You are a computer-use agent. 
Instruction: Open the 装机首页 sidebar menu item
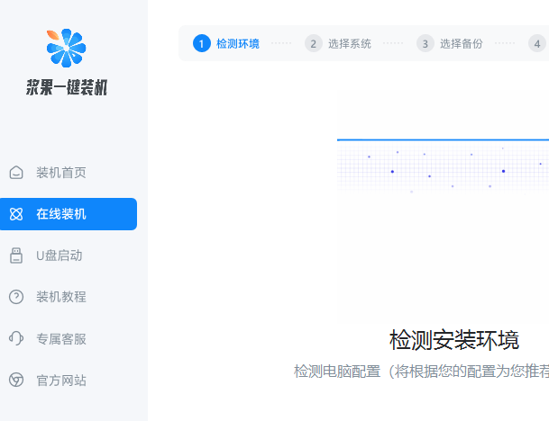61,173
